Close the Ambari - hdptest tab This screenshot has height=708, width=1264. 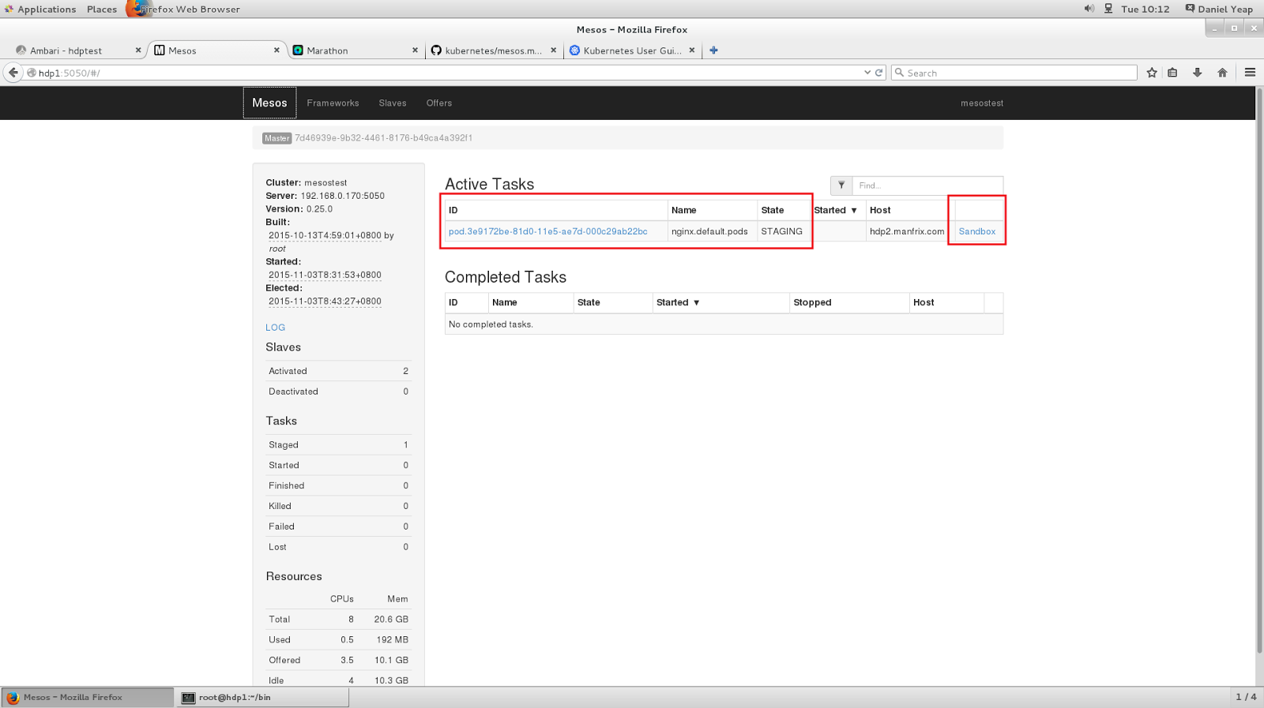pos(138,51)
